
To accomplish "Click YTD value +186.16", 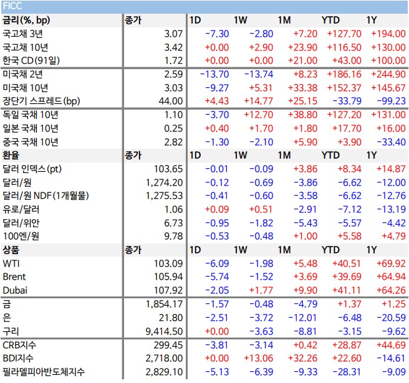I will point(344,75).
